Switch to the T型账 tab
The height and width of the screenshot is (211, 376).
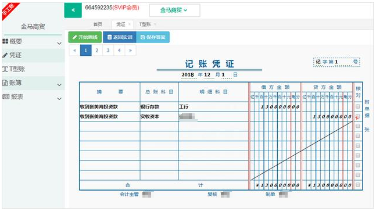145,24
